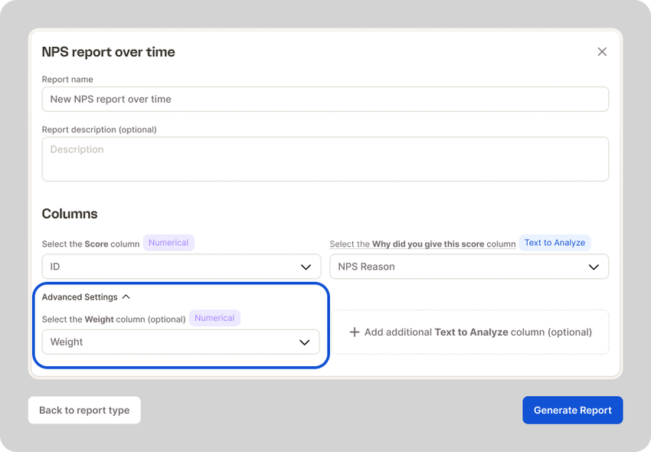Focus the Report description text area
This screenshot has height=452, width=651.
[x=325, y=159]
